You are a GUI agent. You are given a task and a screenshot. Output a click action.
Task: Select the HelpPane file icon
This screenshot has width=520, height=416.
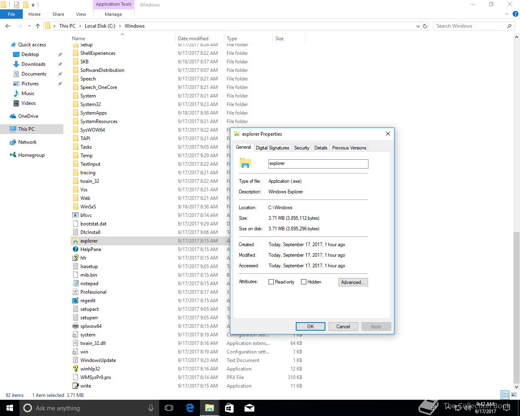pyautogui.click(x=75, y=249)
